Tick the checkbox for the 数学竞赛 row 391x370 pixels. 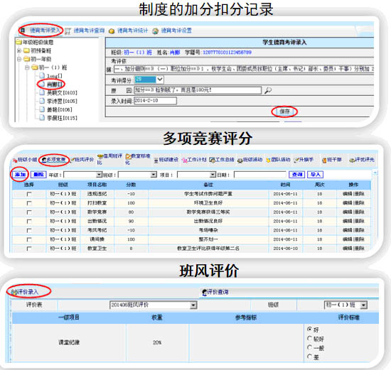[x=29, y=212]
